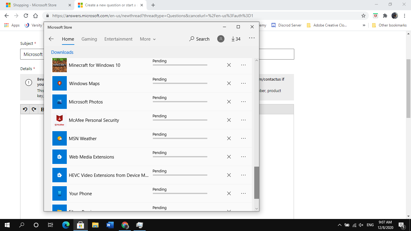
Task: Click scroll down arrow in Store list
Action: 257,208
